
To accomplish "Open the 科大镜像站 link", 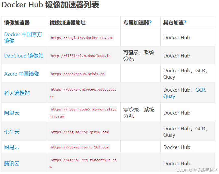I will coord(17,93).
